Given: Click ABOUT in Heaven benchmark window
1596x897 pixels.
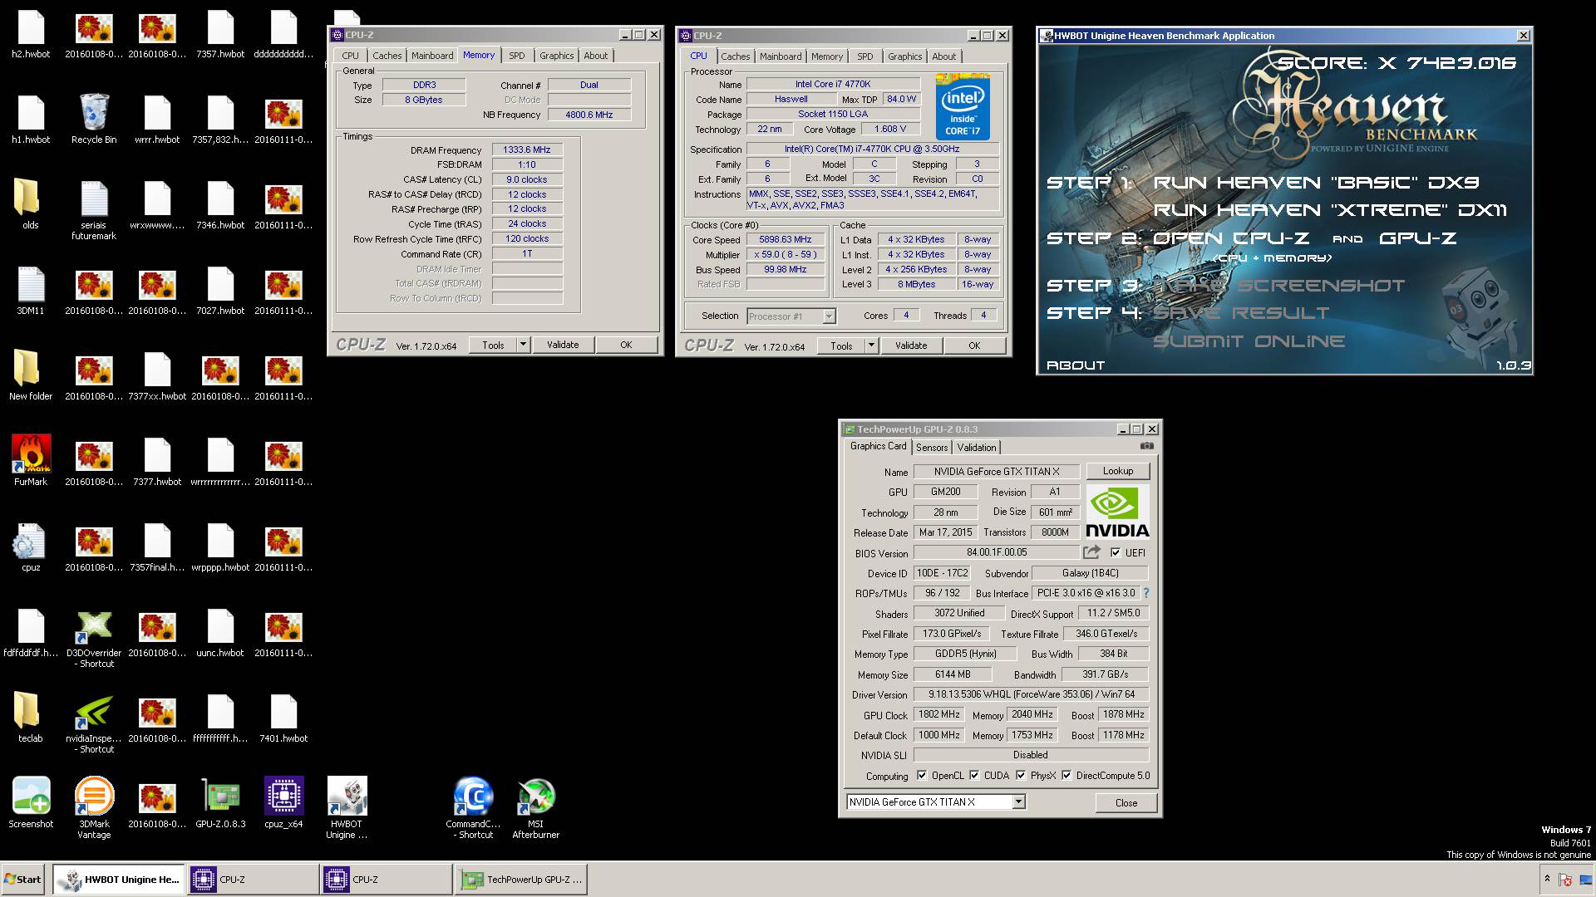Looking at the screenshot, I should [x=1076, y=365].
